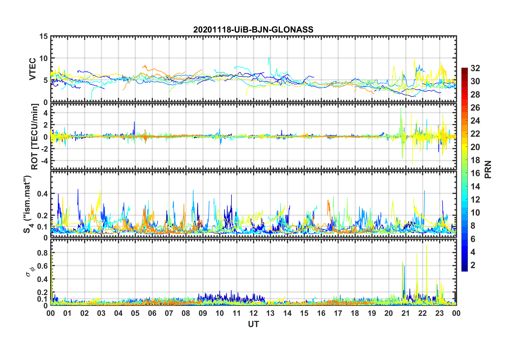This screenshot has width=507, height=339.
Task: Click colorbar tick label 28
Action: tap(475, 95)
